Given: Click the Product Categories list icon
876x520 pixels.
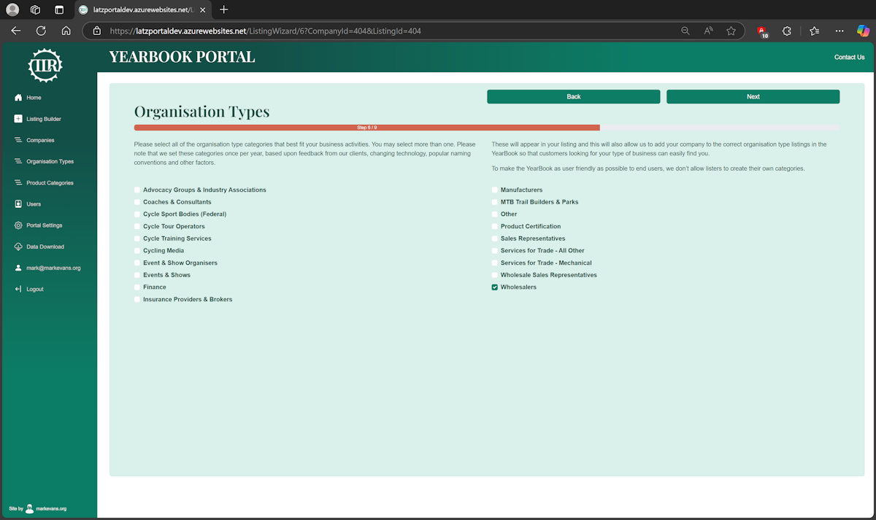Looking at the screenshot, I should click(18, 182).
